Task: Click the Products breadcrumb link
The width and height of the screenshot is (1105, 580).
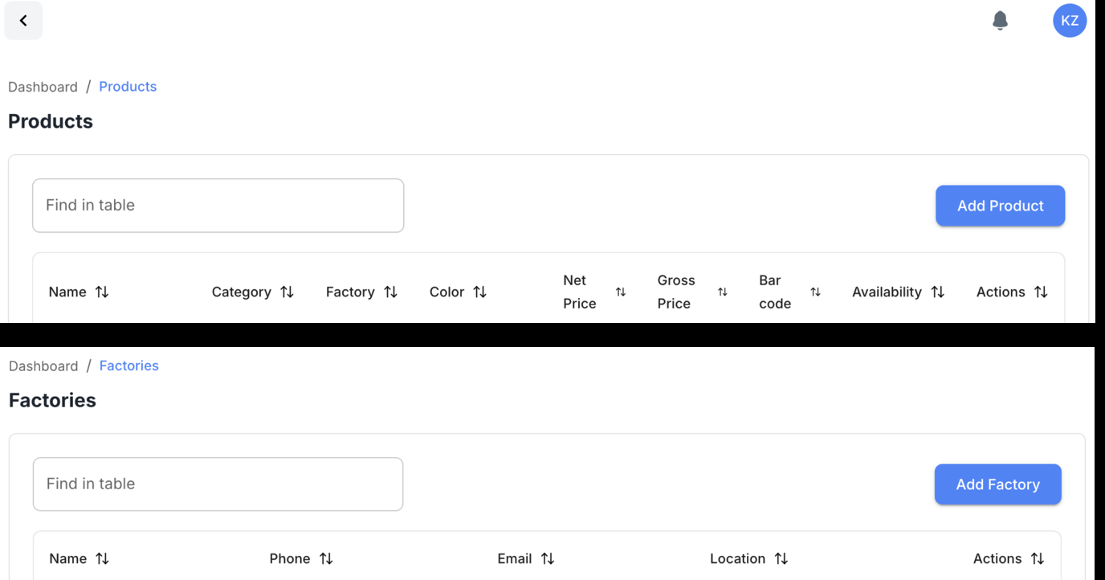Action: click(x=128, y=87)
